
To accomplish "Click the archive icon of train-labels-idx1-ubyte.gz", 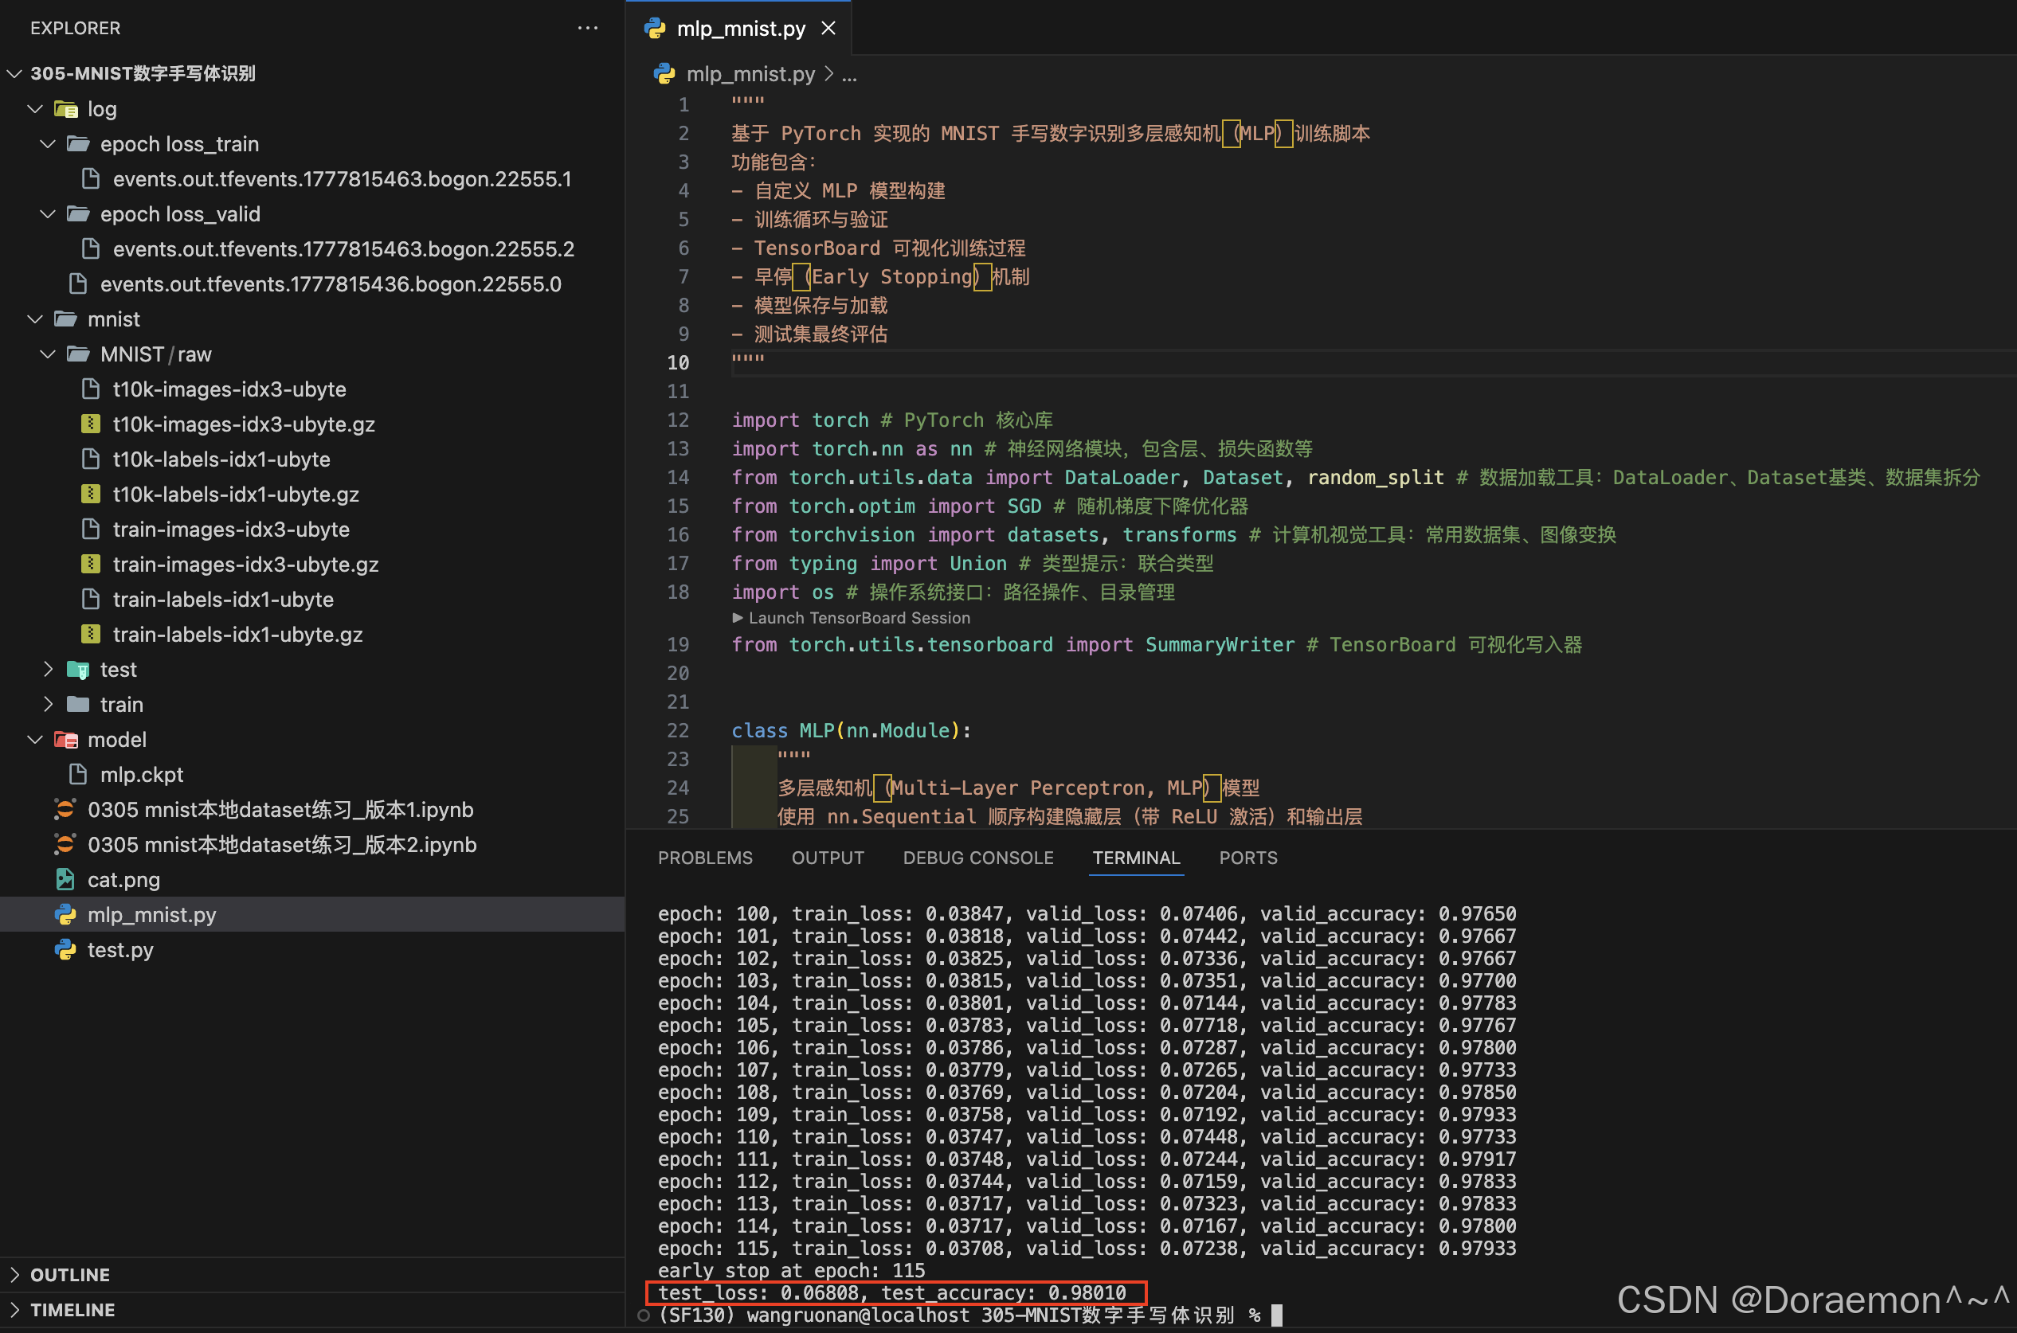I will tap(90, 634).
